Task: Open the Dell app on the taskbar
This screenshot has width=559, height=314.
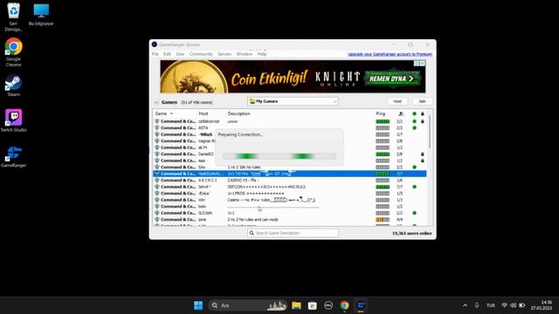Action: (x=328, y=305)
